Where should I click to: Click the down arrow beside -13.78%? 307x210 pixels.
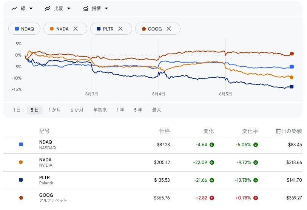pos(256,180)
